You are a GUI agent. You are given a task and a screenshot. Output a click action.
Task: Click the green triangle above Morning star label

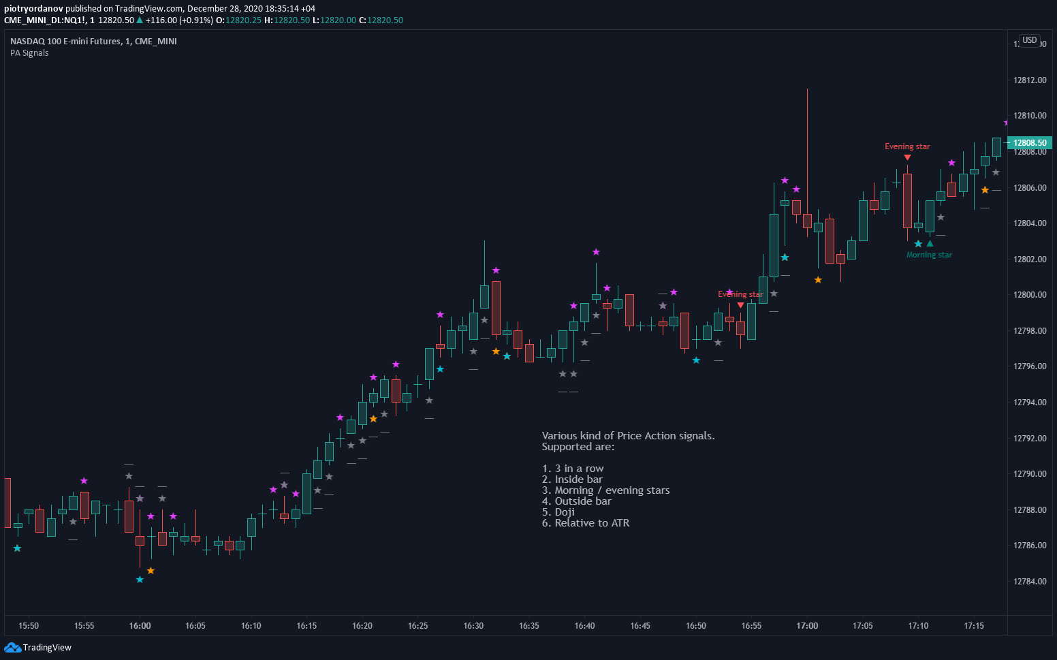pyautogui.click(x=930, y=243)
